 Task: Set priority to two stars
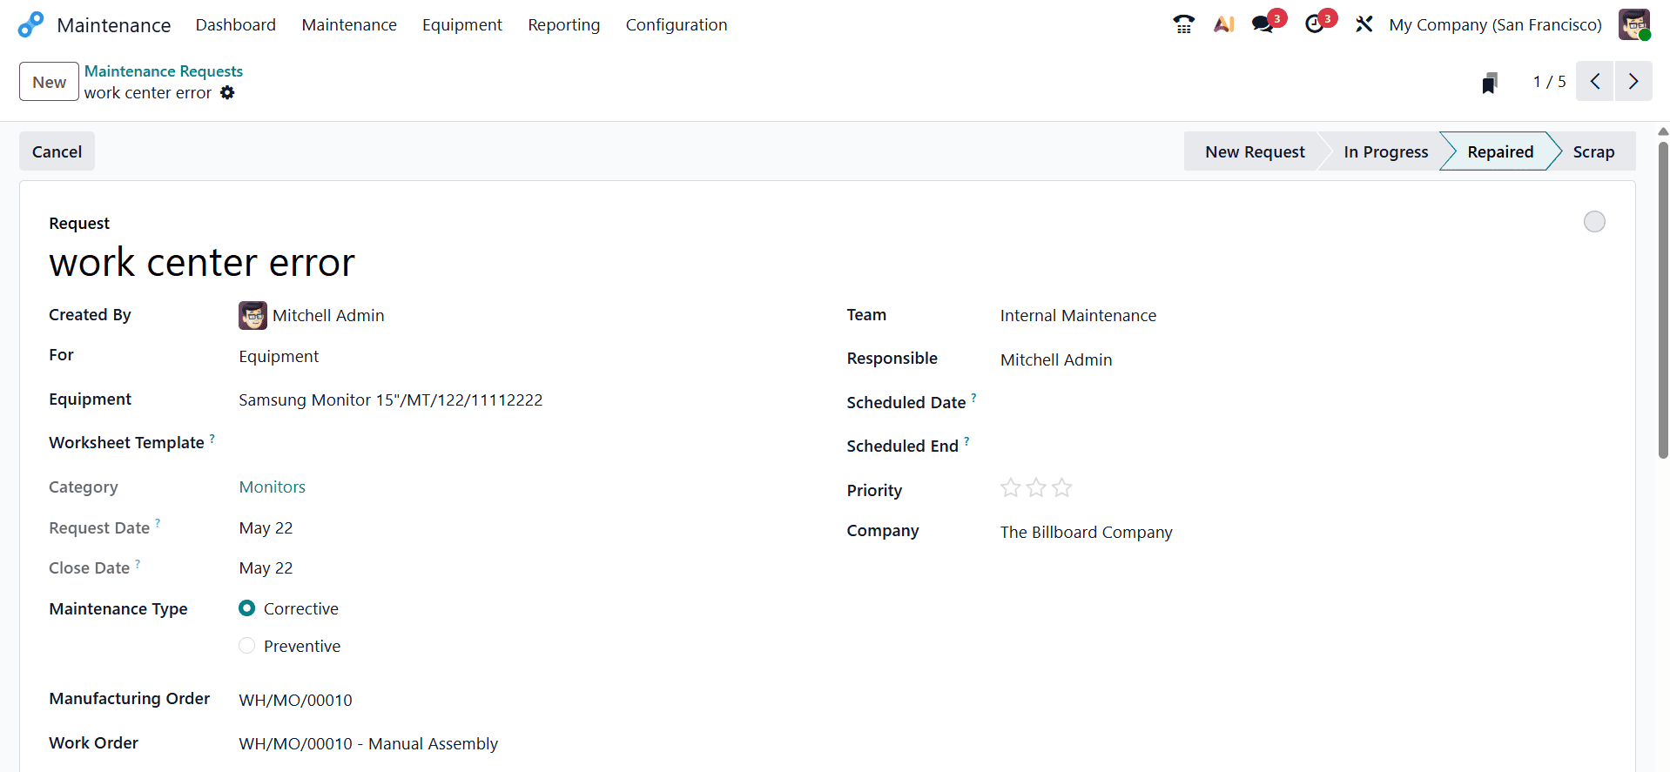point(1036,488)
